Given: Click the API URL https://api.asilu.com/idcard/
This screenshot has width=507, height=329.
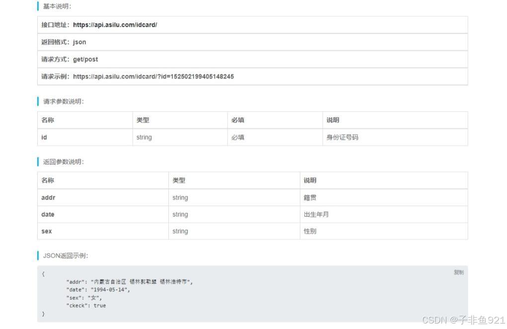Looking at the screenshot, I should click(115, 25).
